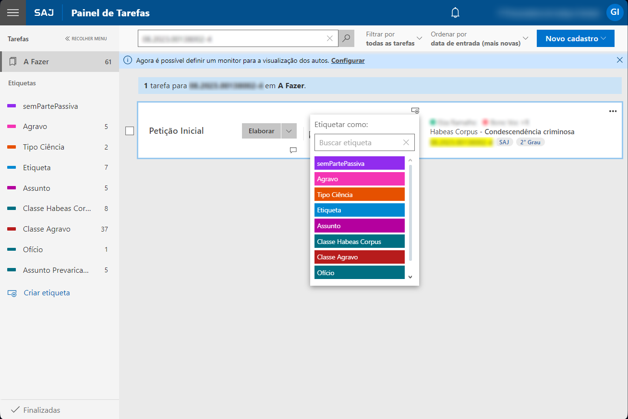
Task: Clear the Buscar etiqueta field
Action: (x=406, y=142)
